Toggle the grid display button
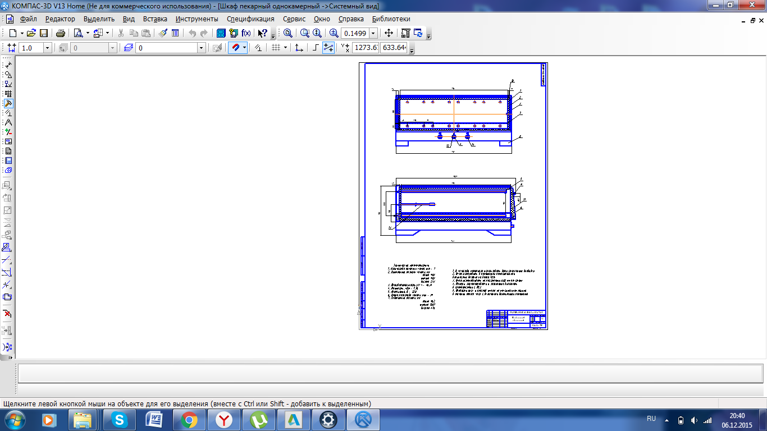Screen dimensions: 767x431 click(x=276, y=48)
